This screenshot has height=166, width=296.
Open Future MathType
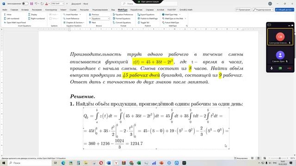pyautogui.click(x=171, y=23)
